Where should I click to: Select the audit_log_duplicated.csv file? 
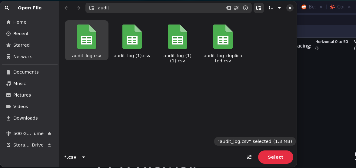point(223,43)
